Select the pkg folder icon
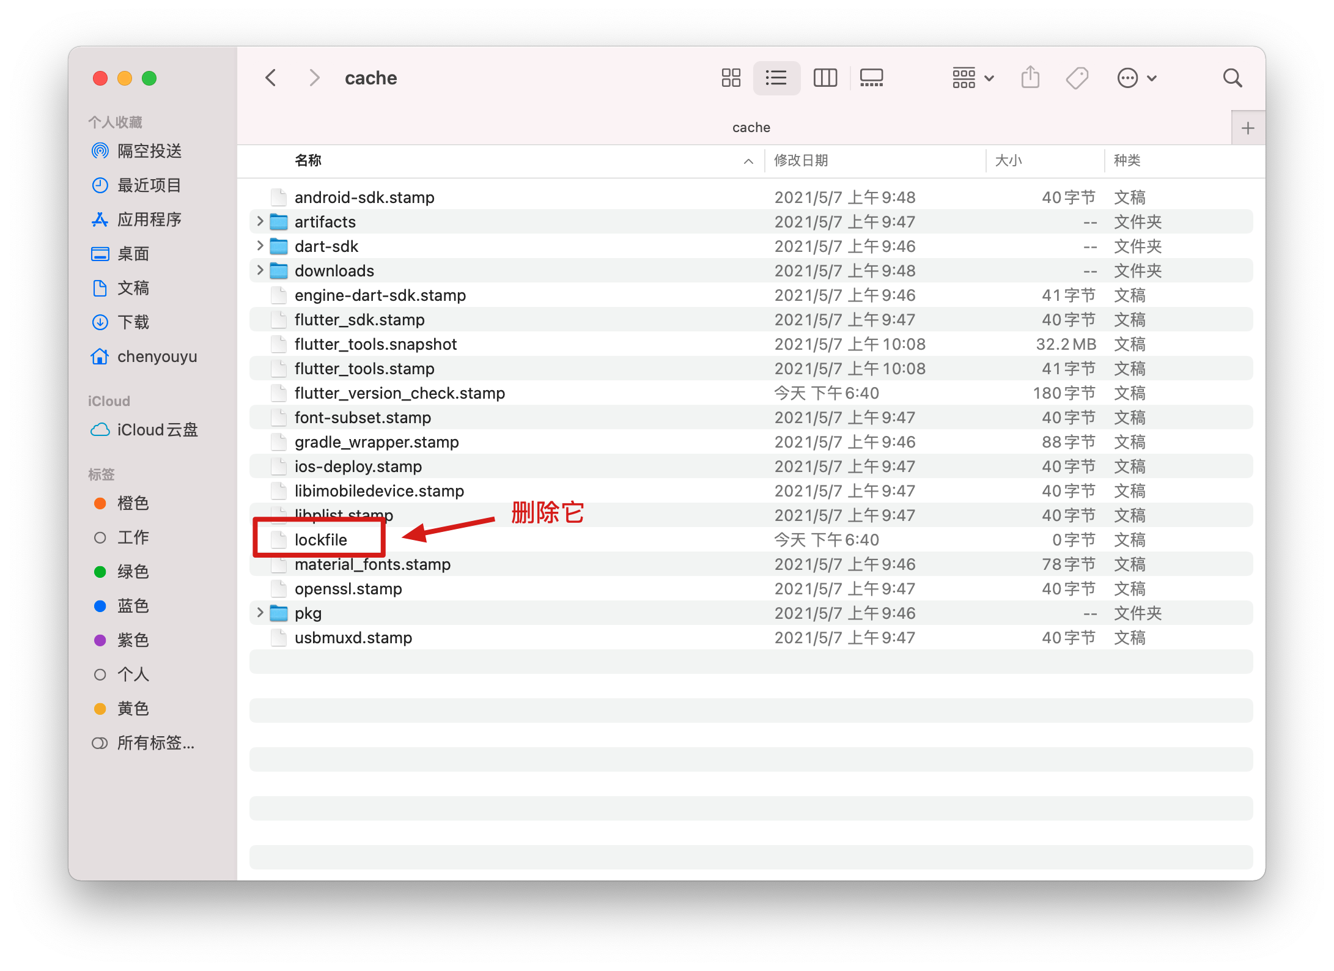 click(279, 613)
